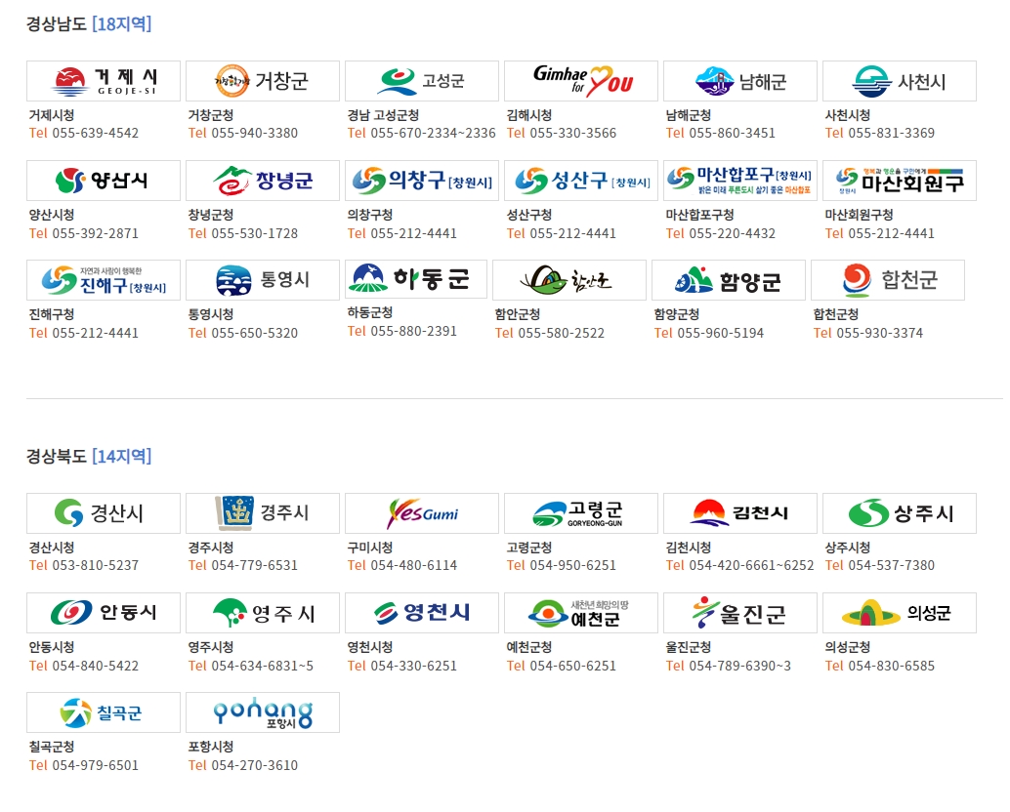Open the 성산구 창원시 logo

581,181
